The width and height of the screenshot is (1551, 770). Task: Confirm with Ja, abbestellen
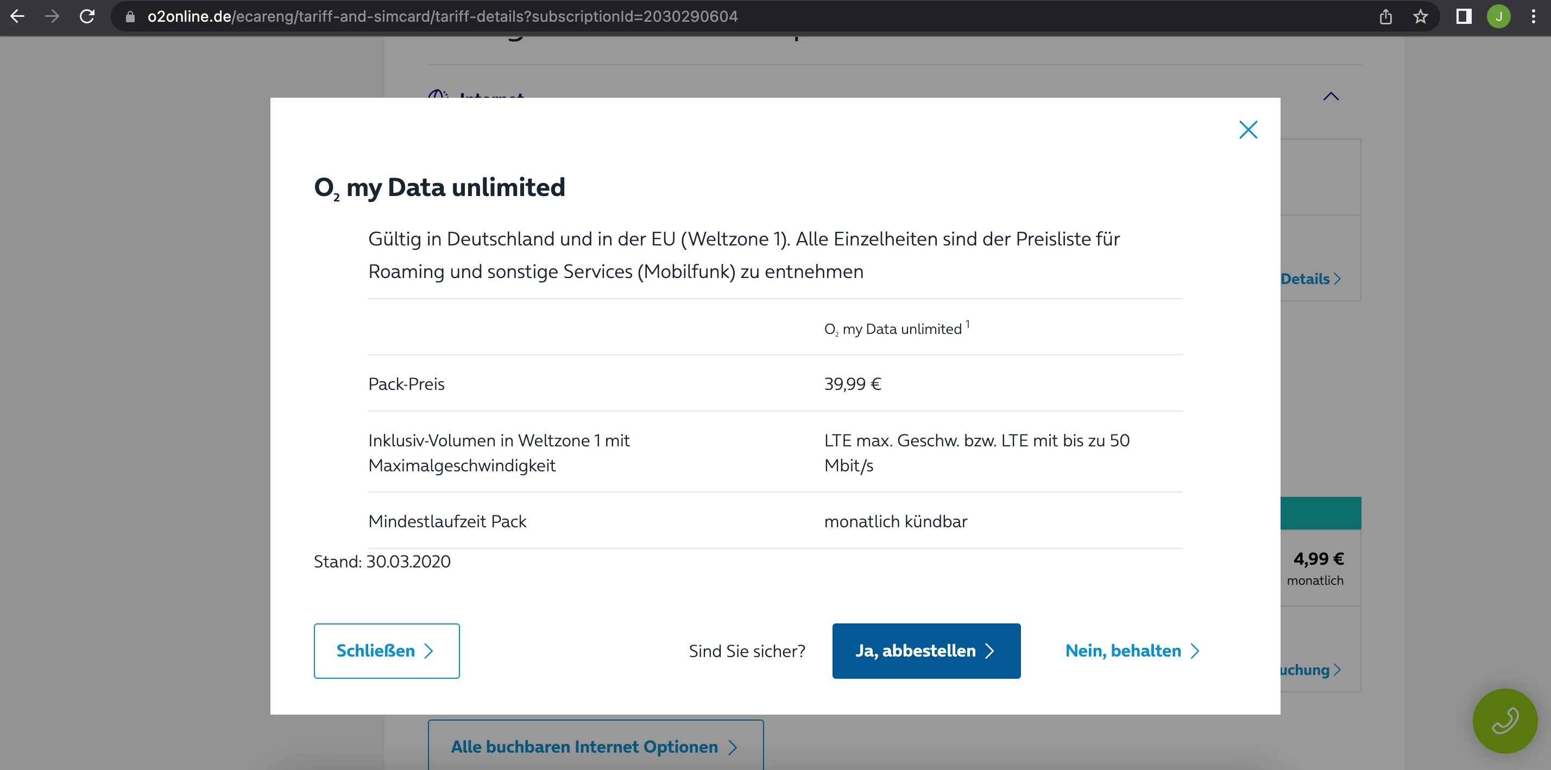coord(925,651)
